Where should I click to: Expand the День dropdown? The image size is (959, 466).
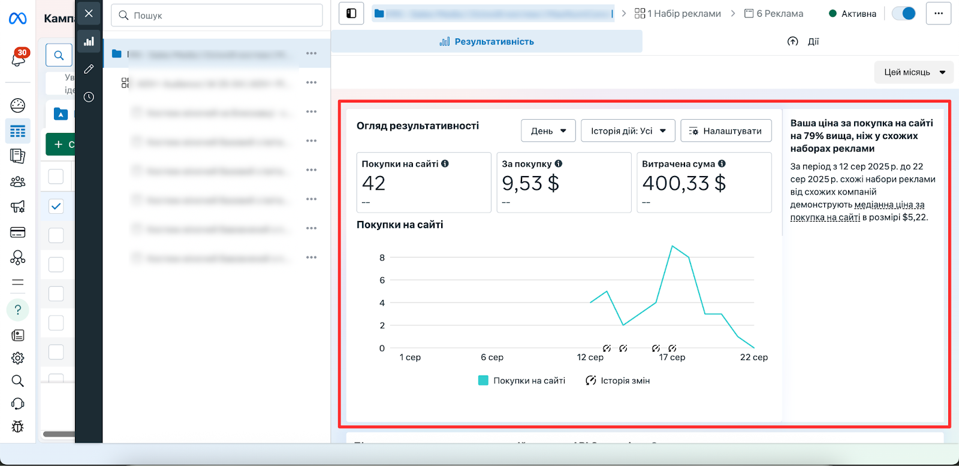tap(548, 131)
